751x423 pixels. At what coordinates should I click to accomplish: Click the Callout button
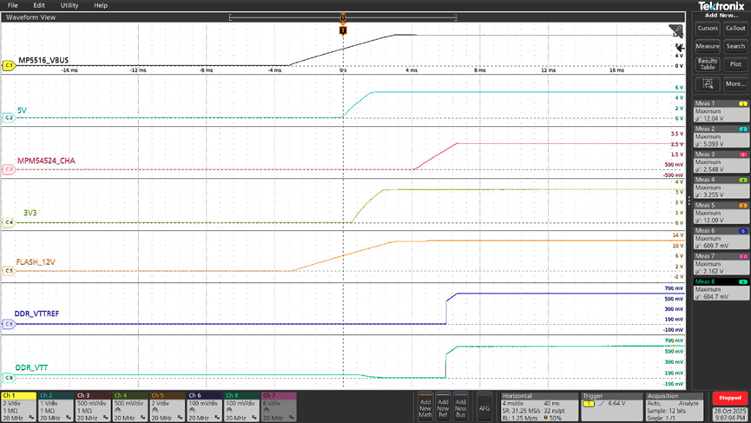(x=735, y=28)
